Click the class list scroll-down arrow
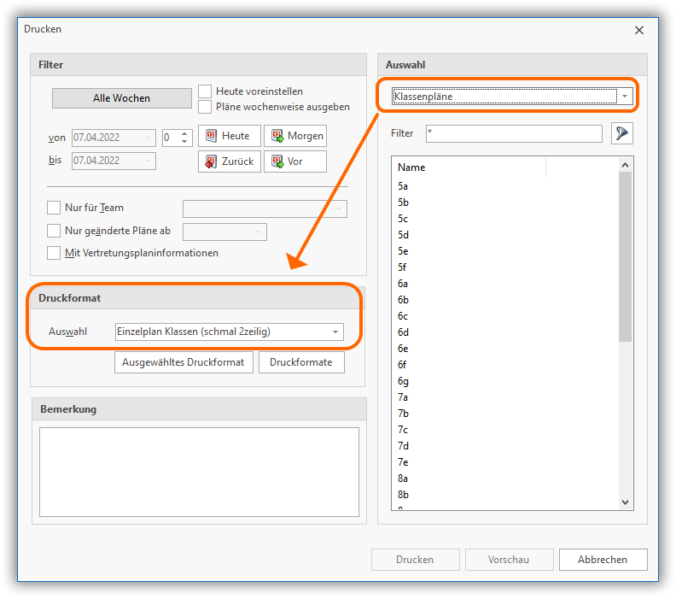This screenshot has width=676, height=599. click(x=625, y=502)
